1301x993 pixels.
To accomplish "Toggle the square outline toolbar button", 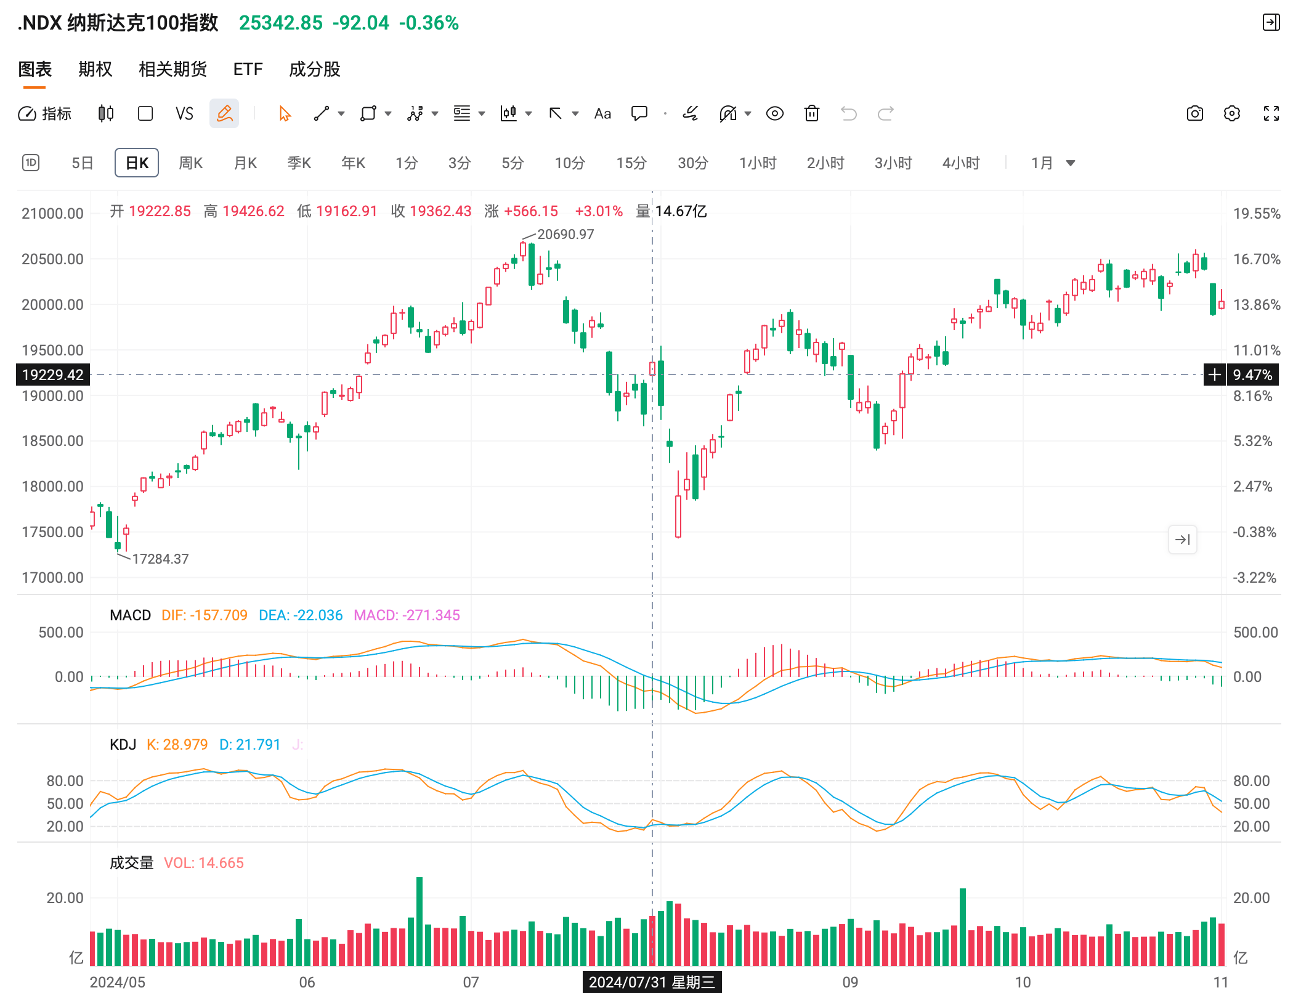I will tap(145, 113).
